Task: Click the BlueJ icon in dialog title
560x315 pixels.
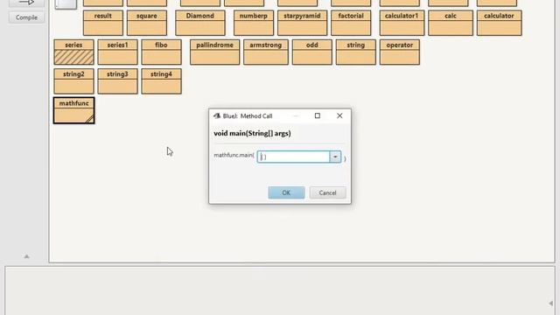Action: (x=217, y=115)
